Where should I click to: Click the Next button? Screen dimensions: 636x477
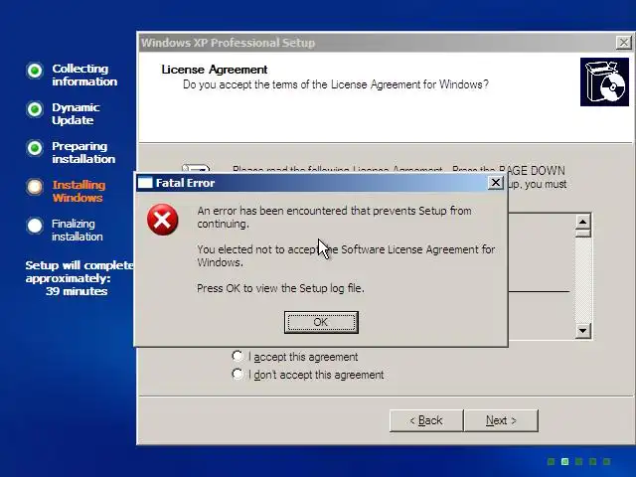click(501, 420)
